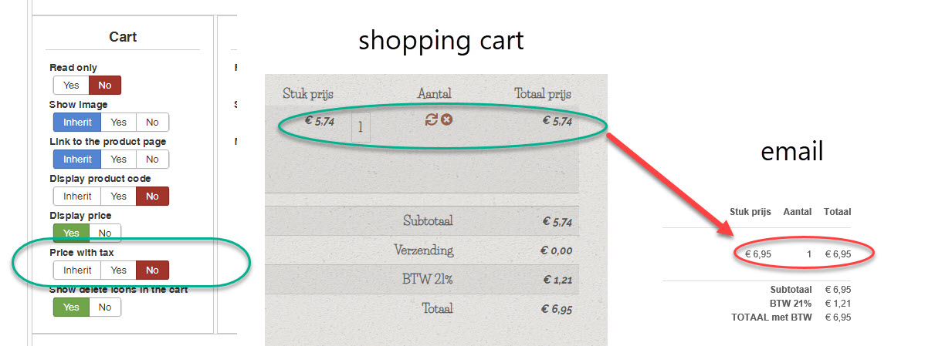Remove the product using the delete icon

pyautogui.click(x=446, y=119)
